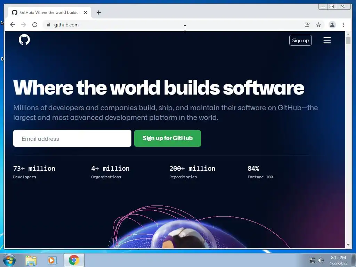
Task: Click the "200+ million" stat text
Action: (192, 168)
